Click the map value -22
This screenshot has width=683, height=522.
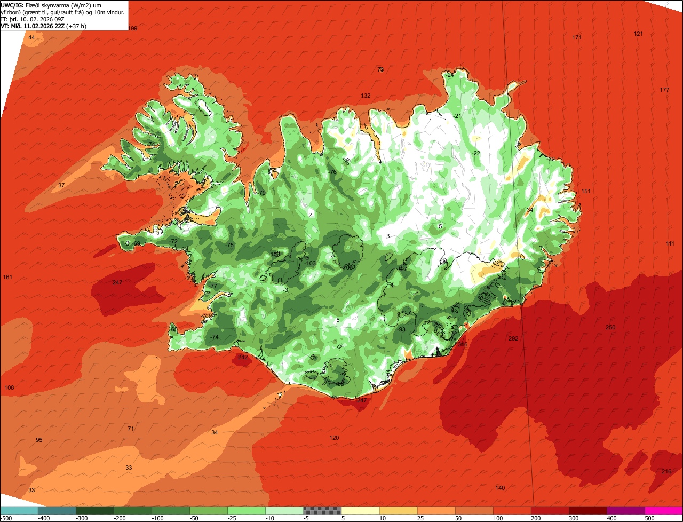coord(476,153)
